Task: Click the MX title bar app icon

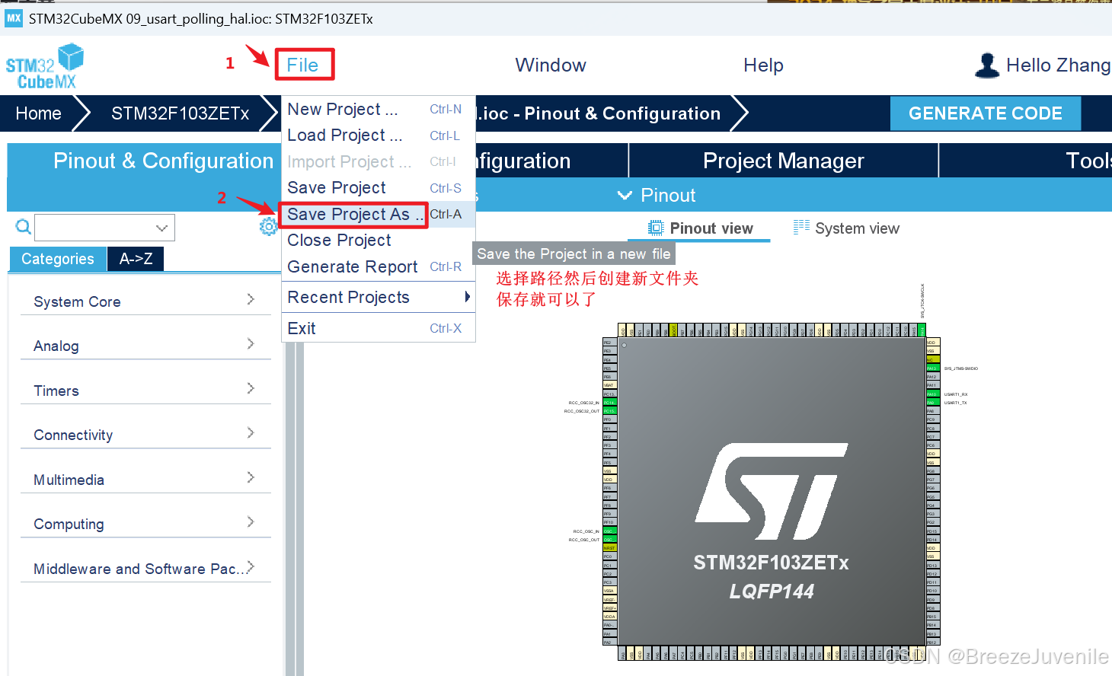Action: point(14,18)
